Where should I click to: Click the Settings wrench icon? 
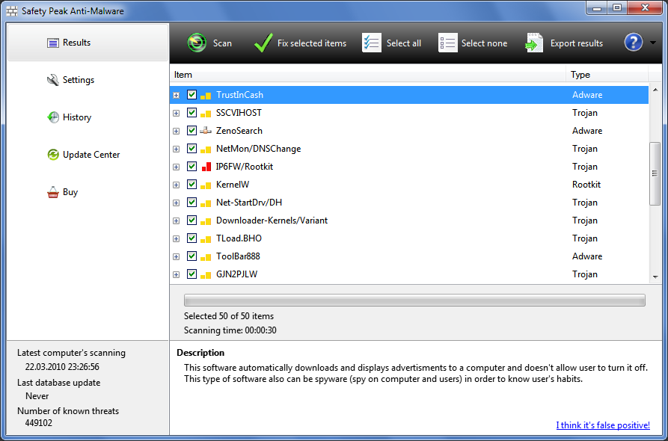53,80
